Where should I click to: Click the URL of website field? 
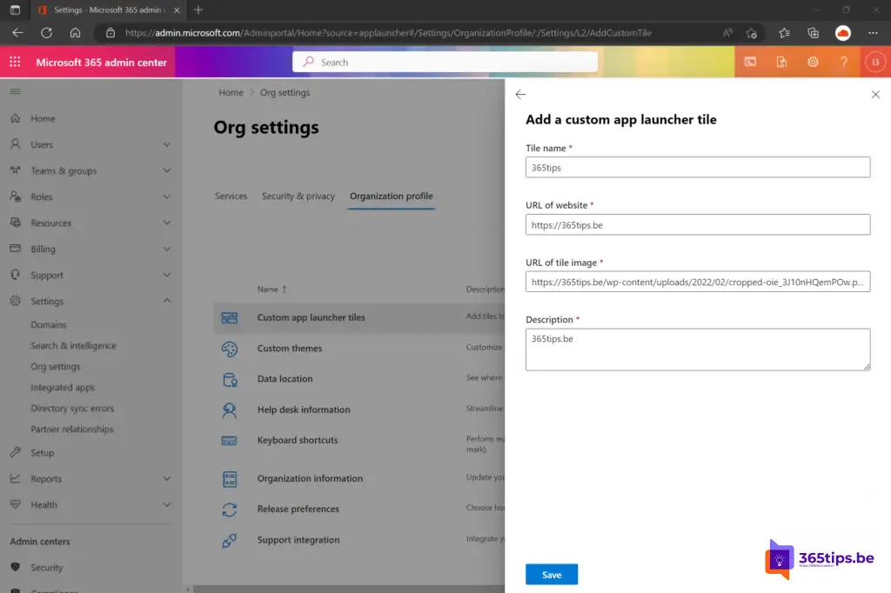[x=697, y=225]
